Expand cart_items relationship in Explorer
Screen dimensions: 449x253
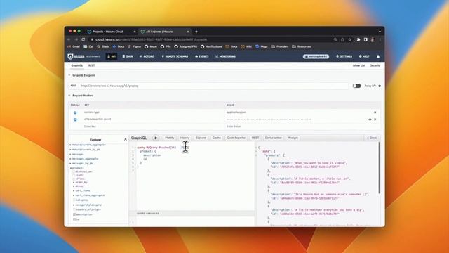point(74,190)
